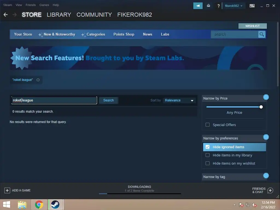
Task: Open the Friends menu
Action: coord(31,5)
